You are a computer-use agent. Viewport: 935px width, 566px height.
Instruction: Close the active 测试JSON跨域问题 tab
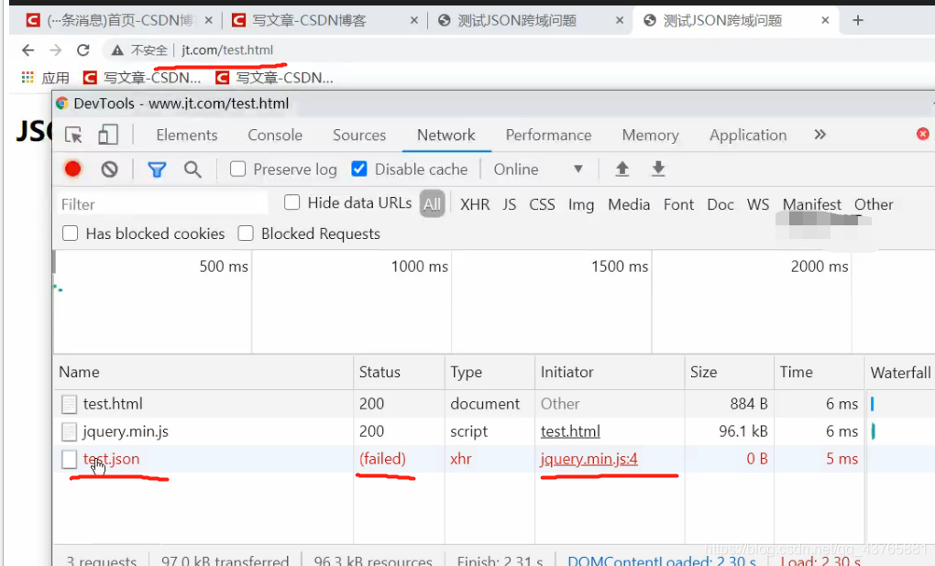825,20
